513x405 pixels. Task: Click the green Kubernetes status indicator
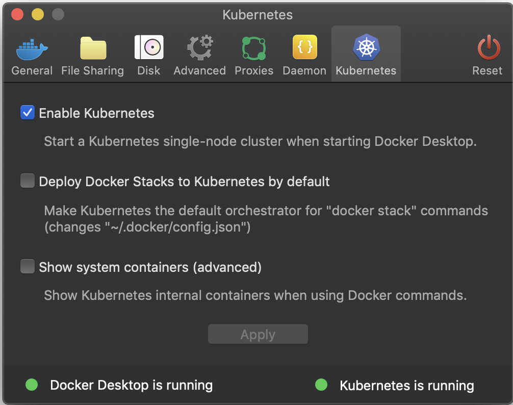(321, 385)
